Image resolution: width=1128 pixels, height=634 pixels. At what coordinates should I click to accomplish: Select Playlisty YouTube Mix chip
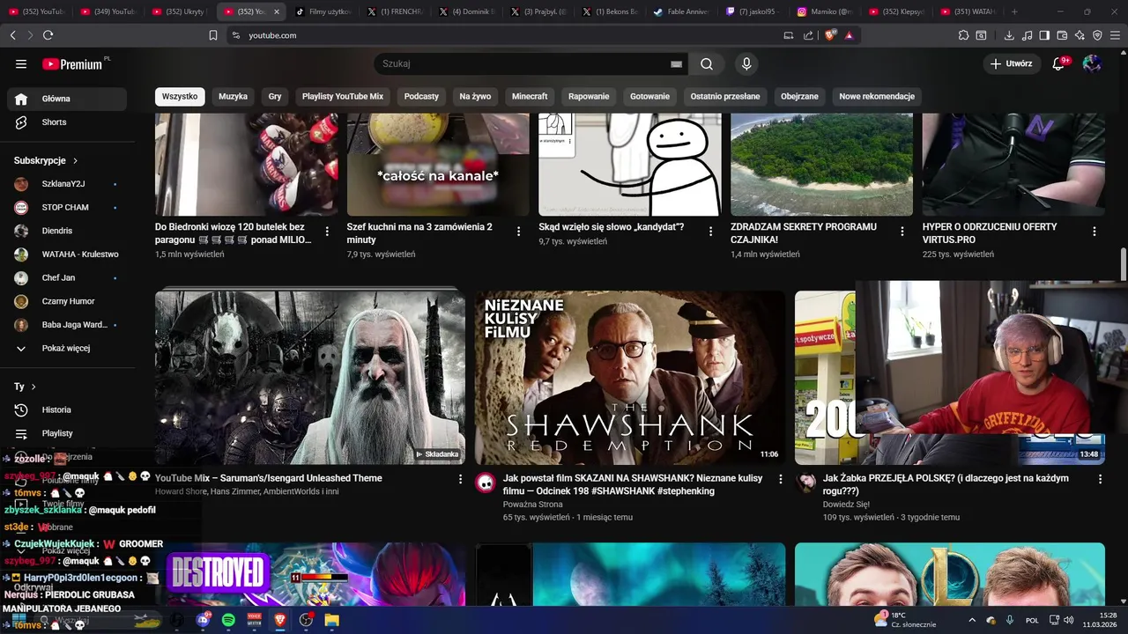tap(343, 97)
